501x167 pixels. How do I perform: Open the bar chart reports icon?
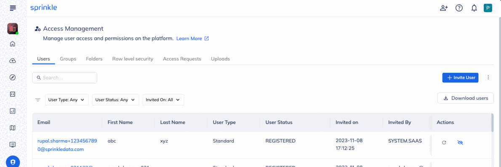coord(13,111)
